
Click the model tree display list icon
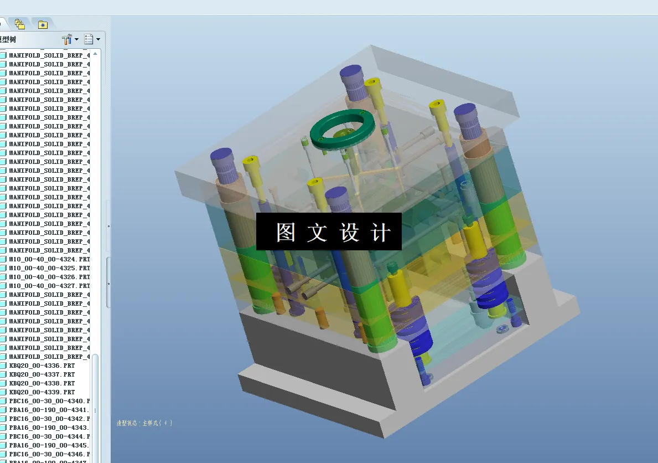click(x=89, y=39)
